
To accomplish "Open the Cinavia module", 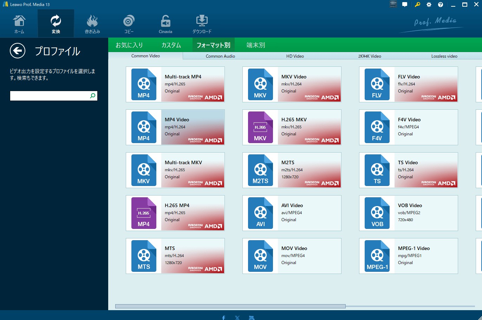I will 165,24.
